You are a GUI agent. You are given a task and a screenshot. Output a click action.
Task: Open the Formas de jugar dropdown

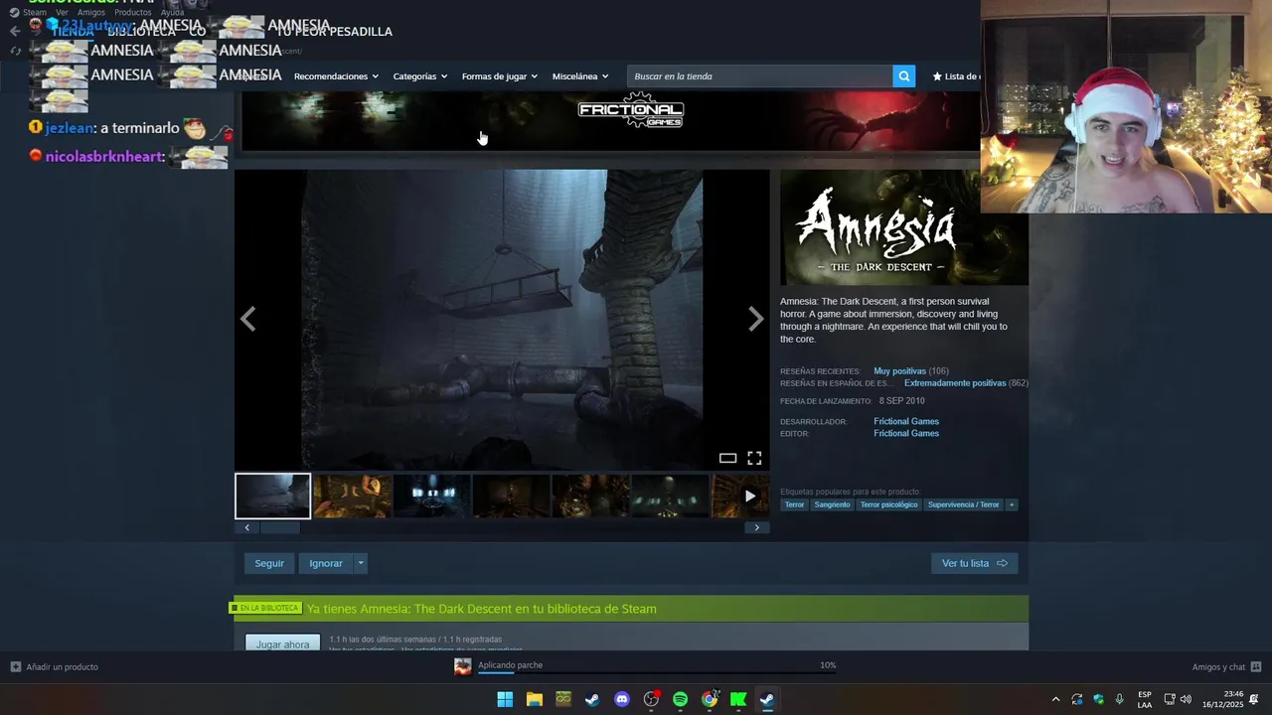(x=499, y=76)
